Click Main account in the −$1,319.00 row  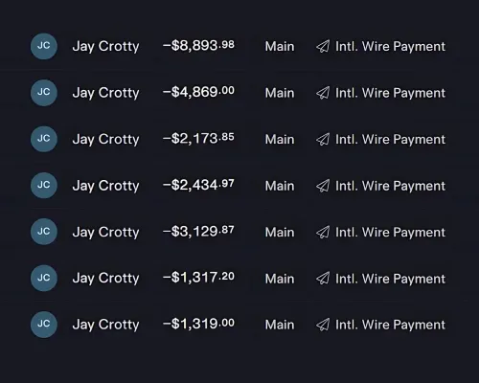tap(280, 325)
